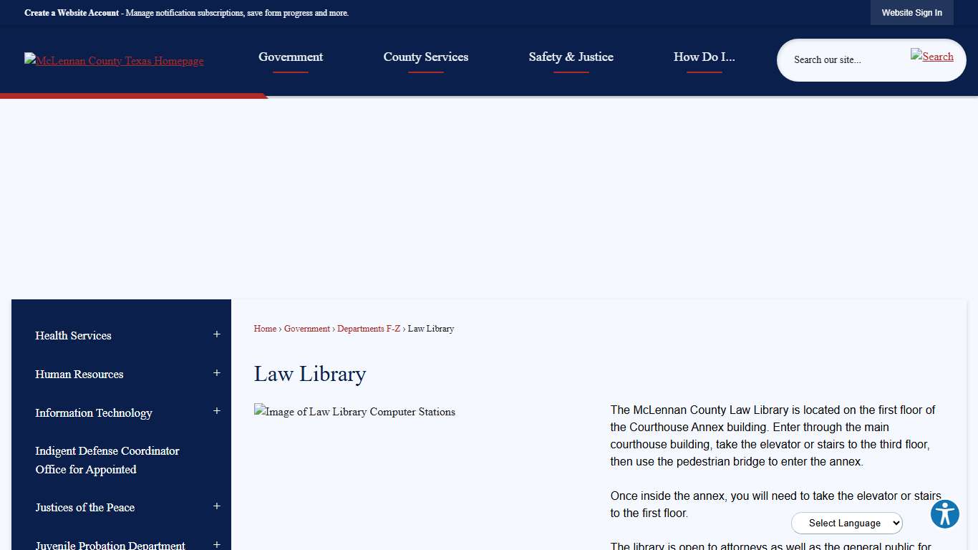This screenshot has height=550, width=978.
Task: Go to Home via the breadcrumb
Action: click(x=264, y=329)
